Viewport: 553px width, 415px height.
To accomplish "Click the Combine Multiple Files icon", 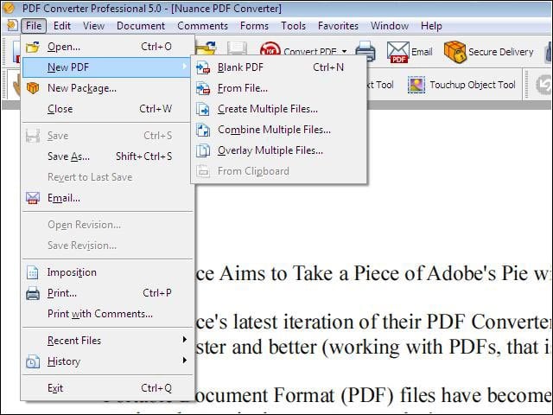I will click(203, 130).
